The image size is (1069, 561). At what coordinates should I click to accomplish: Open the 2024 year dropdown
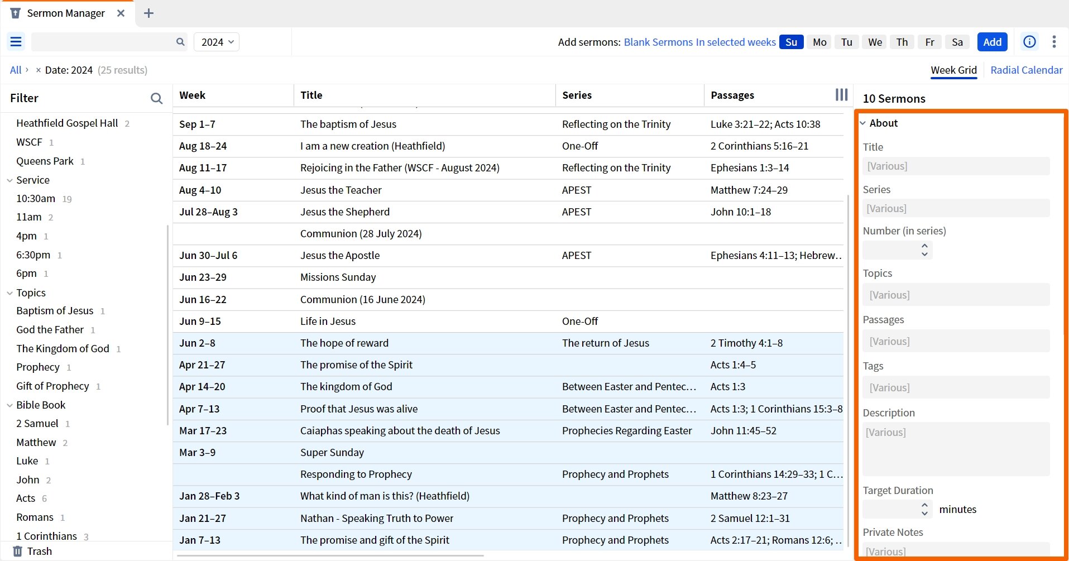tap(217, 42)
